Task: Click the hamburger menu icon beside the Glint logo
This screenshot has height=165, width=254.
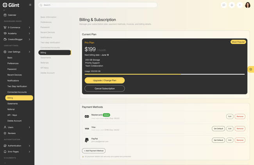Action: (30, 5)
